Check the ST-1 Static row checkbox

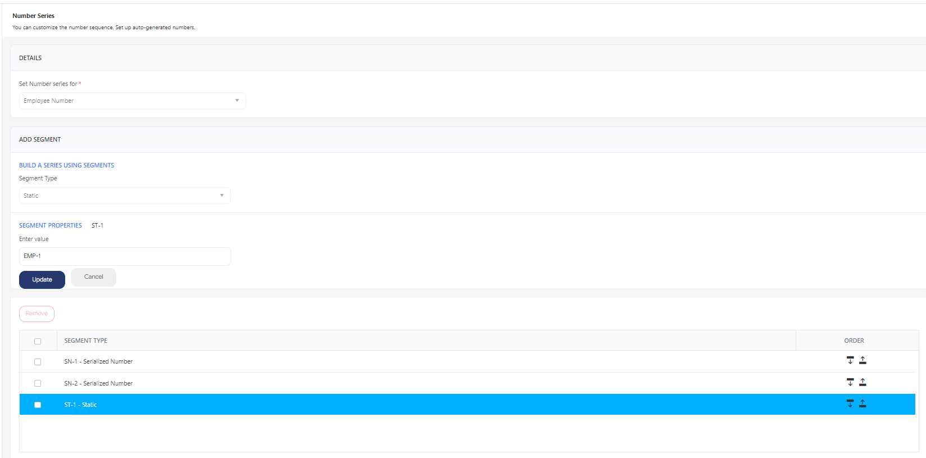[38, 405]
